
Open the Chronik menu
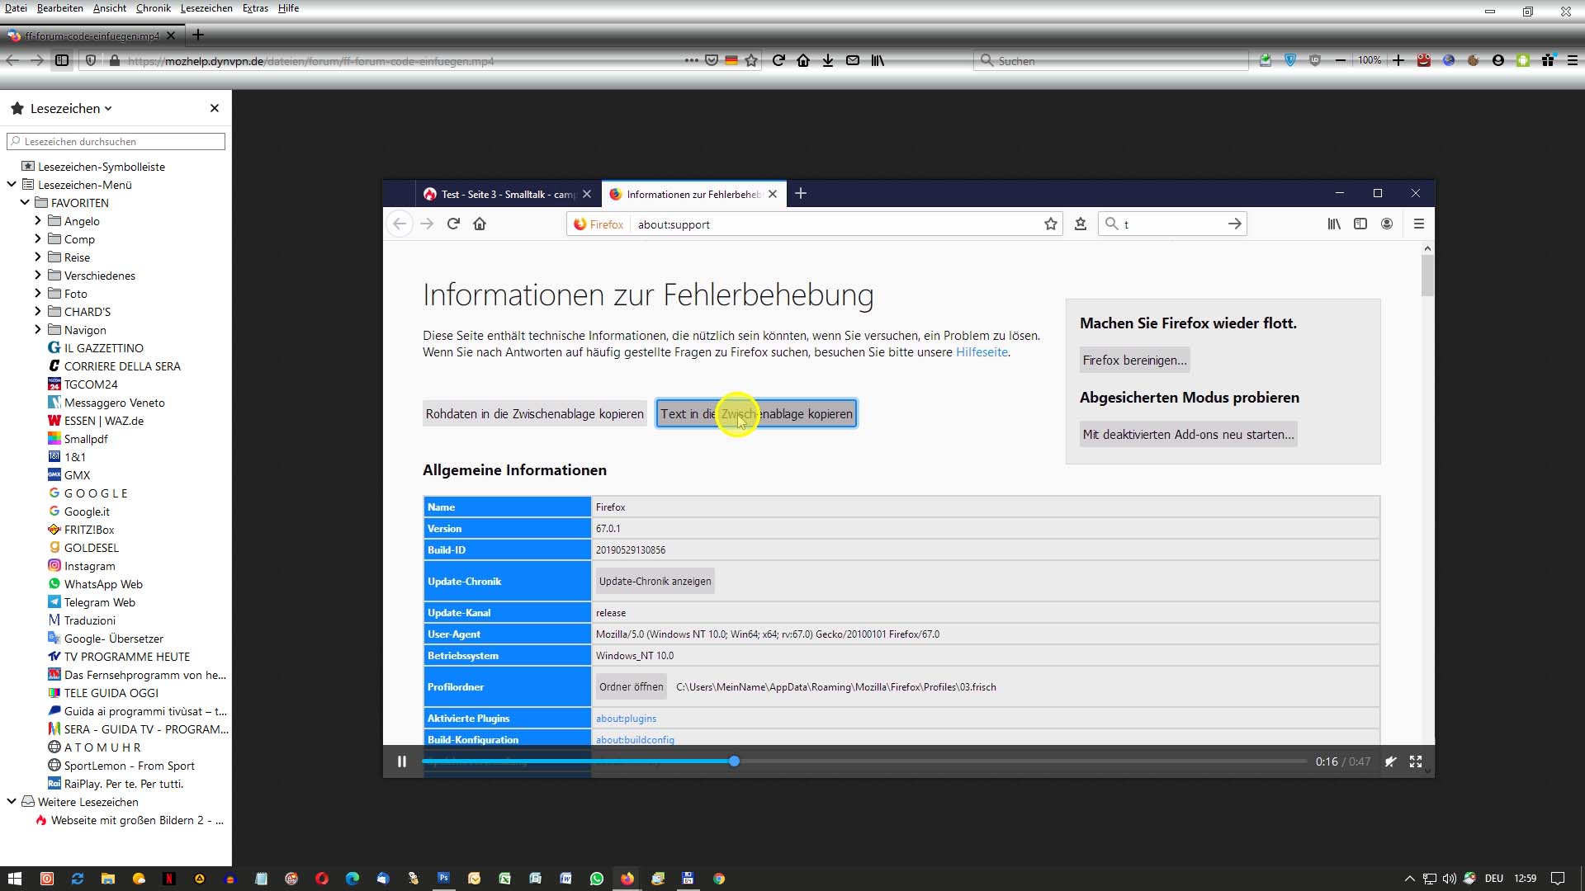click(153, 8)
